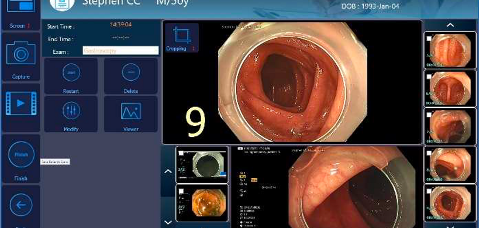Click the live endoscope video feed below

[327, 187]
